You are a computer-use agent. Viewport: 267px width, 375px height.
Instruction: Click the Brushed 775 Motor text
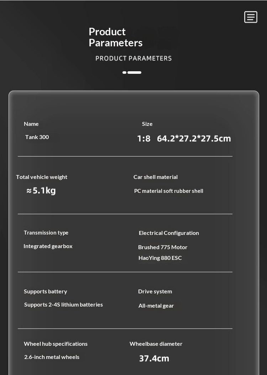coord(163,247)
